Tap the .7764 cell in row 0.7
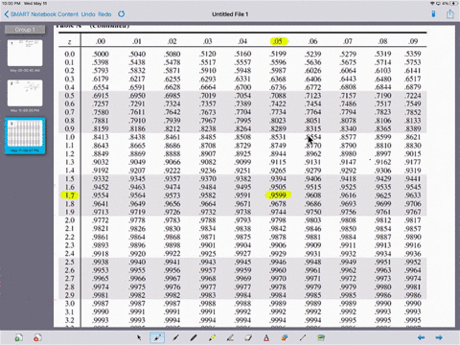460x345 pixels. [312, 112]
